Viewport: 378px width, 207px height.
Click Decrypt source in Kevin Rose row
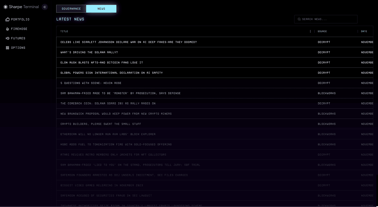pyautogui.click(x=324, y=83)
